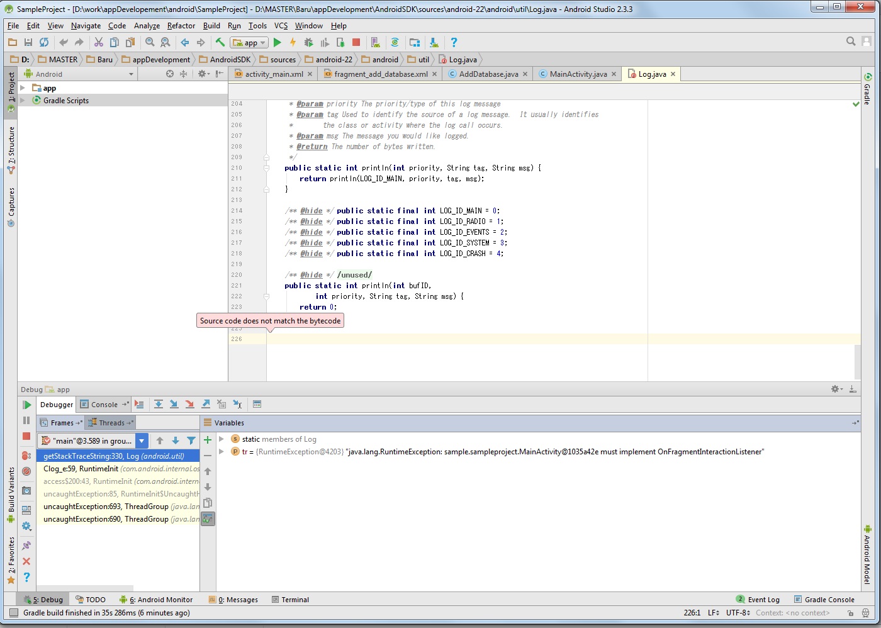Click Resume Program in the debug panel

point(26,405)
